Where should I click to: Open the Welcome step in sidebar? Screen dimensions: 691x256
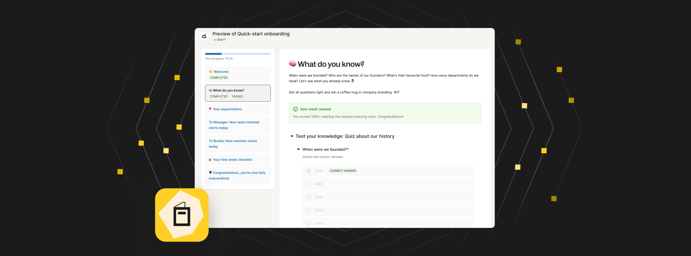(221, 72)
